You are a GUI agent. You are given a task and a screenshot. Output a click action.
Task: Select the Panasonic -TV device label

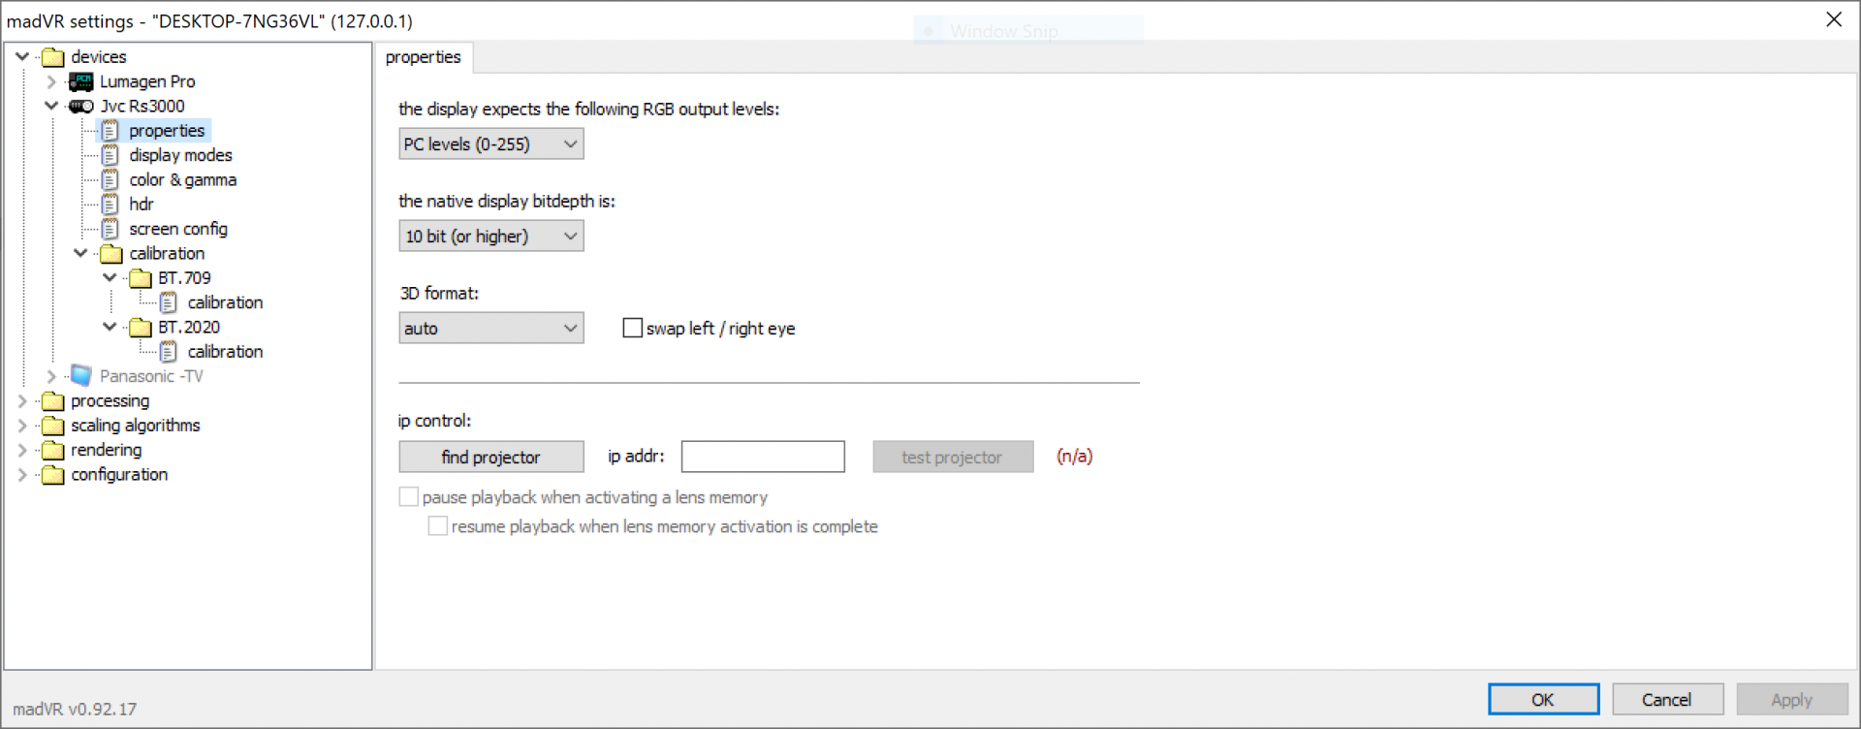coord(151,376)
